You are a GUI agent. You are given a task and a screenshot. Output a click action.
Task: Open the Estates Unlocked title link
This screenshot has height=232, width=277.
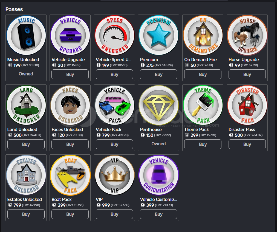click(25, 199)
